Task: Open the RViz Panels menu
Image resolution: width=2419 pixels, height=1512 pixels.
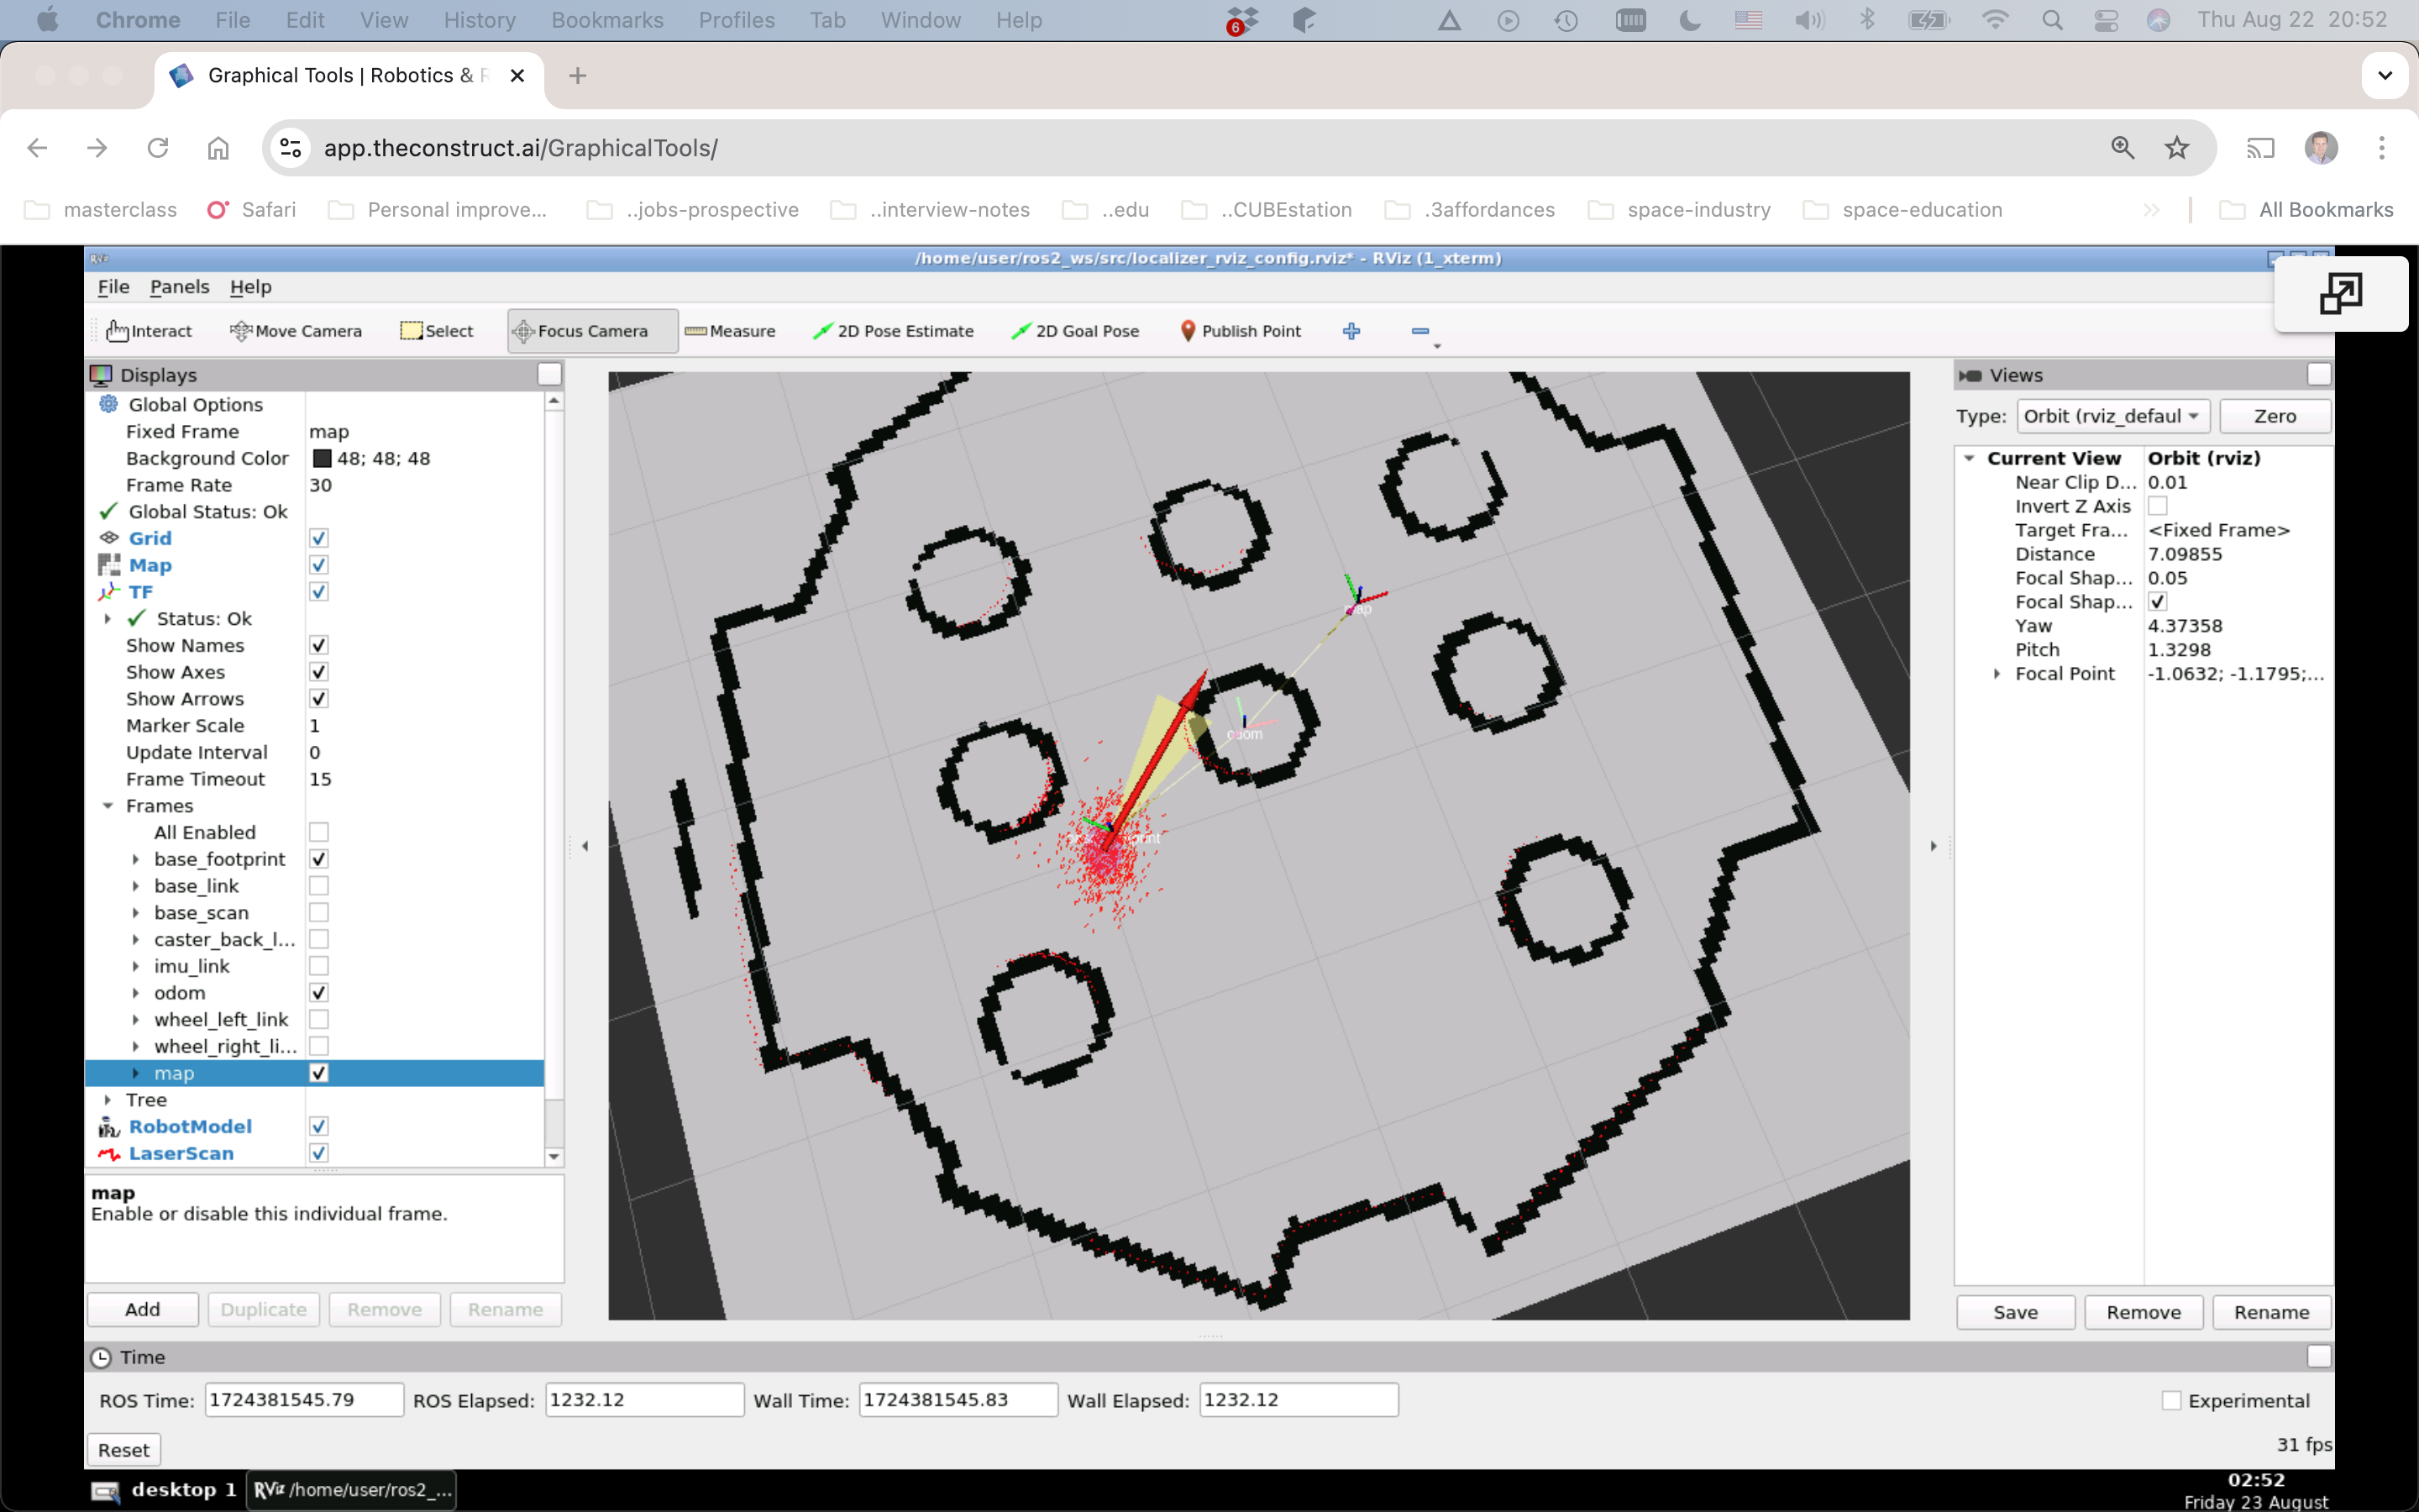Action: tap(180, 287)
